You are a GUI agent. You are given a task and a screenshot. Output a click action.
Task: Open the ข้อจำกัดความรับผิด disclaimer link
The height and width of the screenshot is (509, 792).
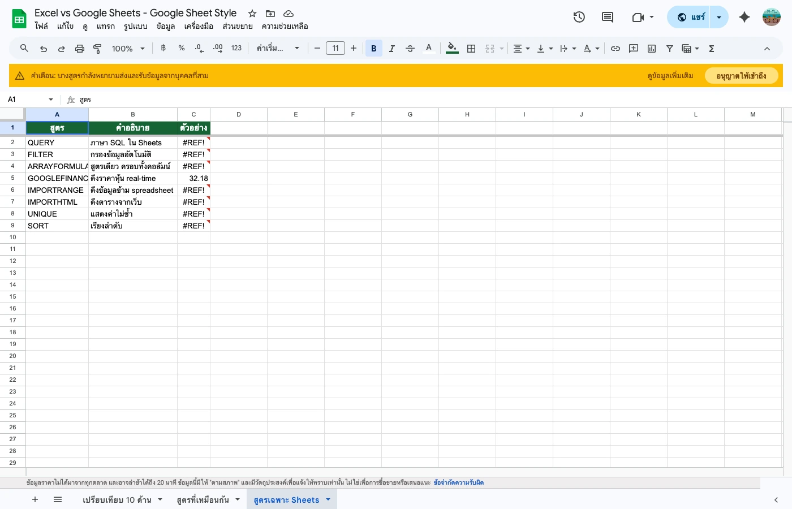pos(459,482)
